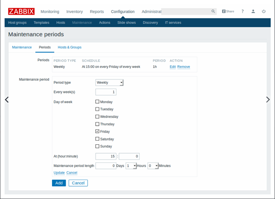Click the Update link
The image size is (275, 199).
(59, 173)
